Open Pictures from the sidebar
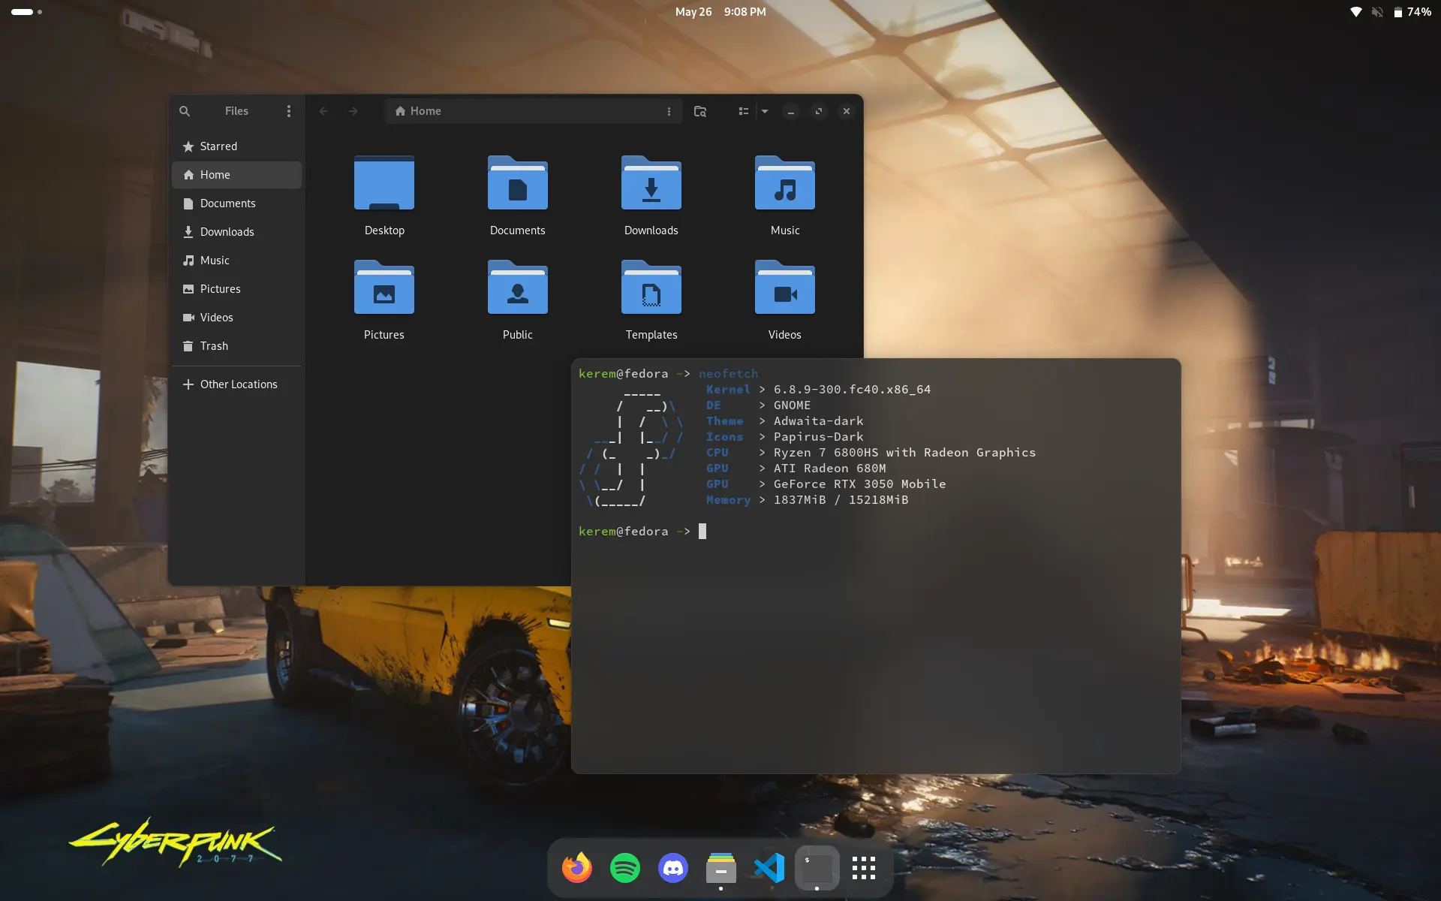 pyautogui.click(x=236, y=289)
